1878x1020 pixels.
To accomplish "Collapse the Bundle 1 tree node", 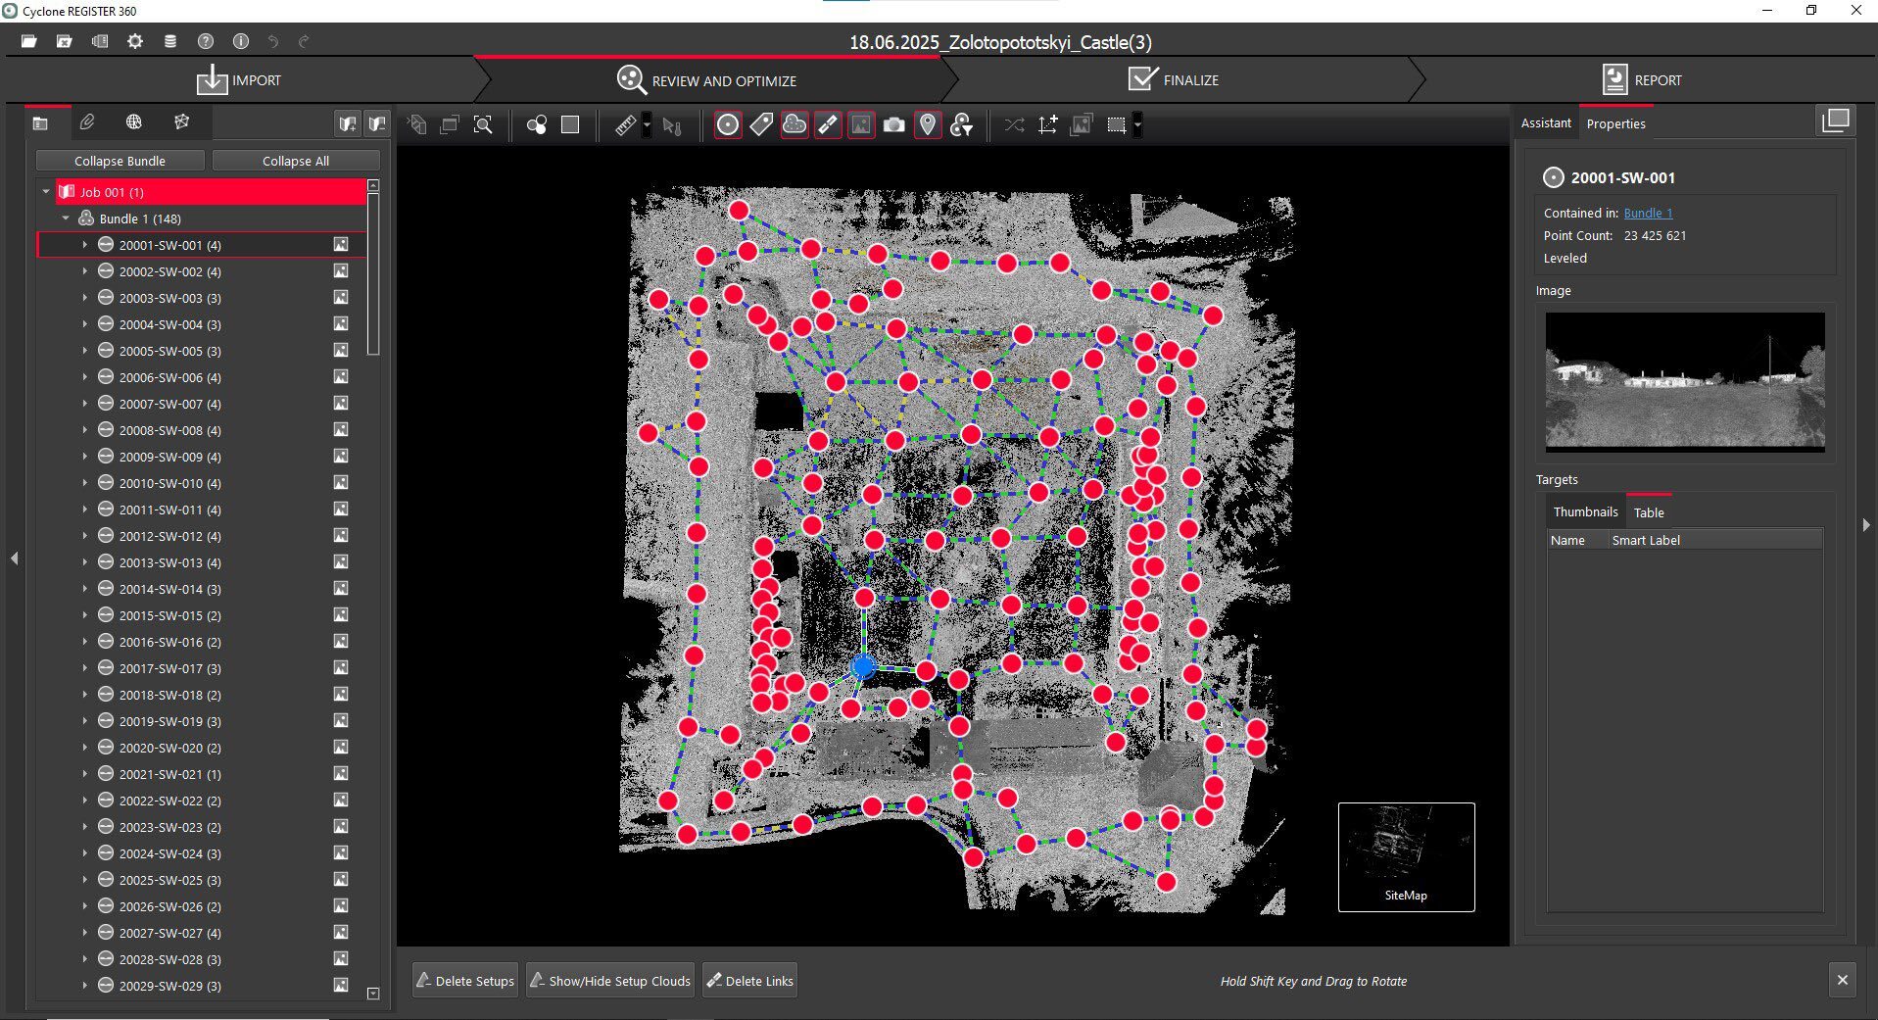I will point(66,219).
